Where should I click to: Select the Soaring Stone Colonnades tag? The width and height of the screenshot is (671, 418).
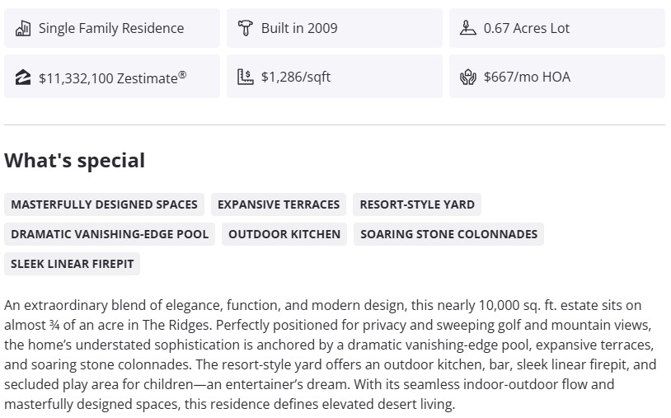click(x=448, y=234)
